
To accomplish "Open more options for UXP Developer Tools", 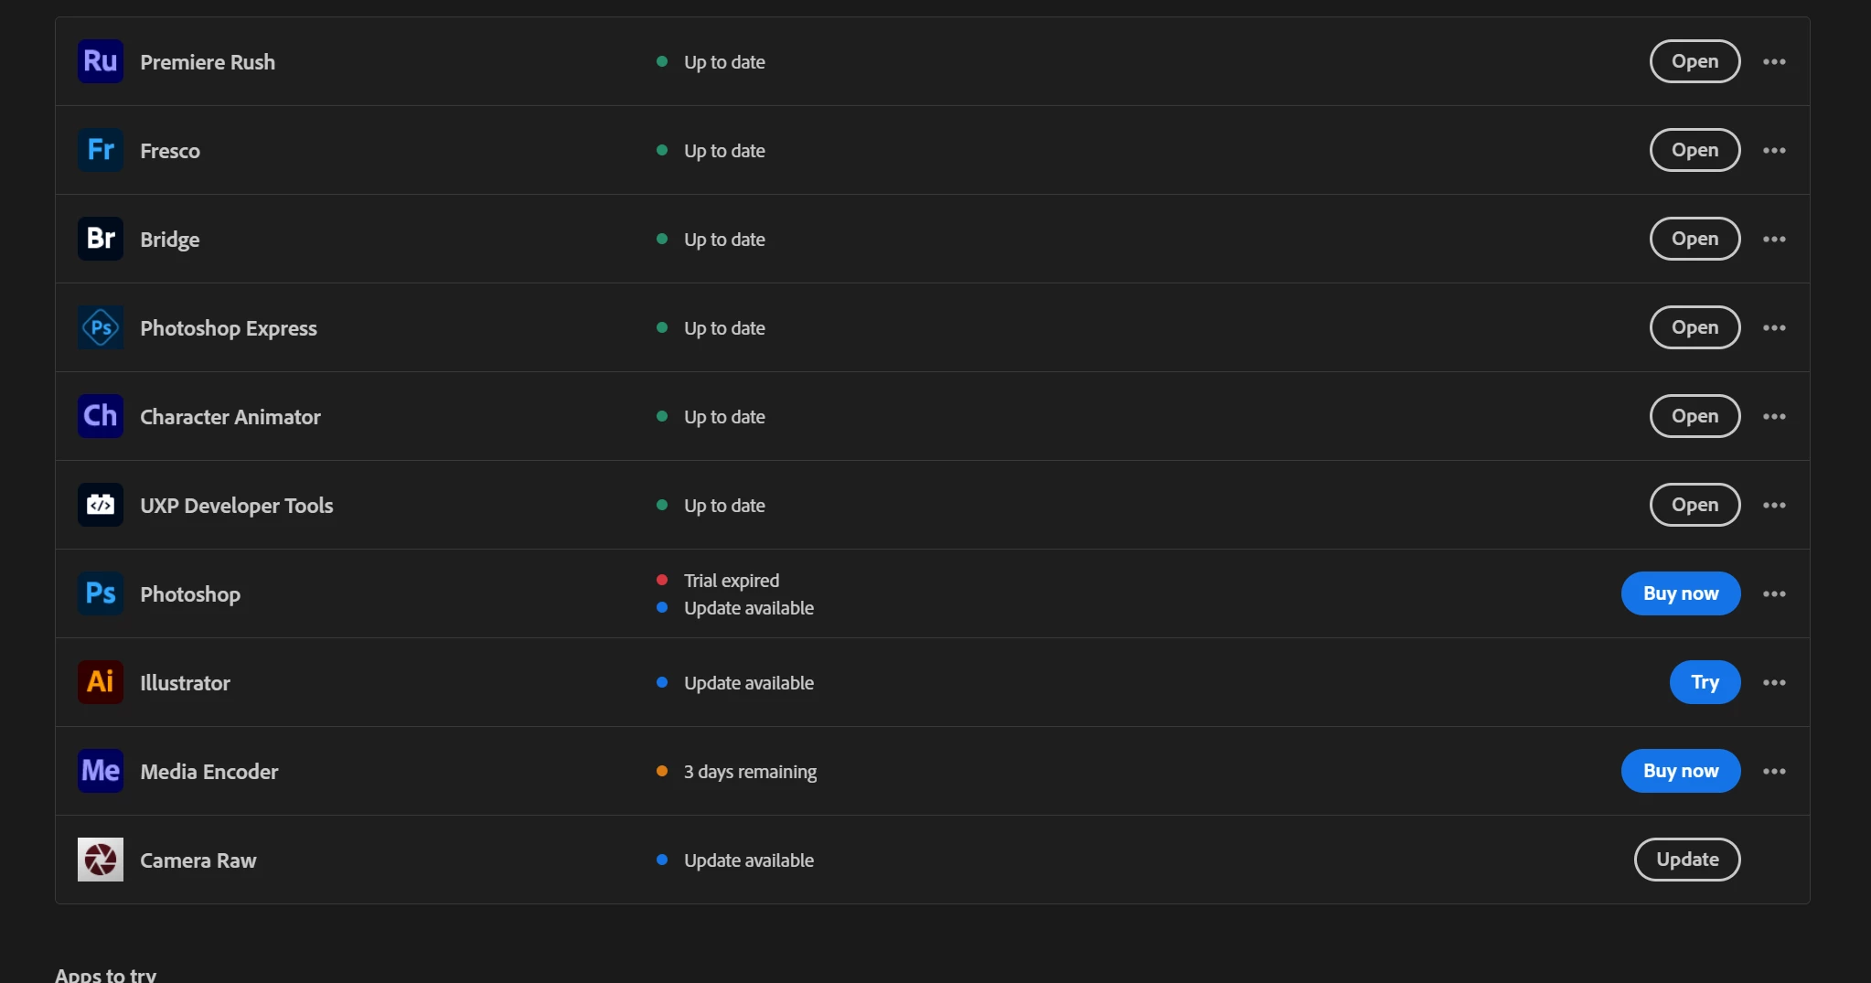I will (1774, 505).
